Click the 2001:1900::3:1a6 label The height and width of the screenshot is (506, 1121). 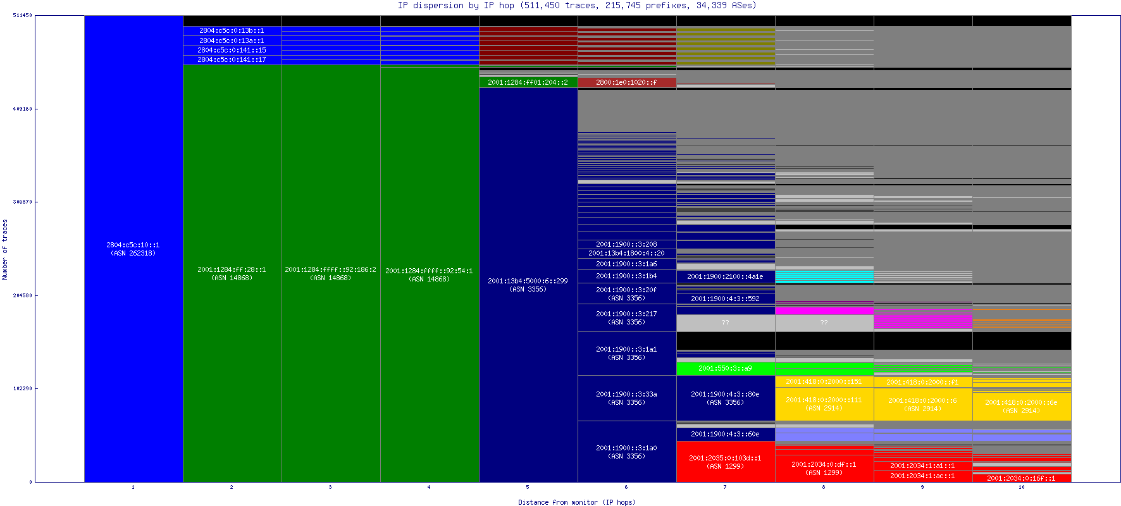(x=626, y=264)
